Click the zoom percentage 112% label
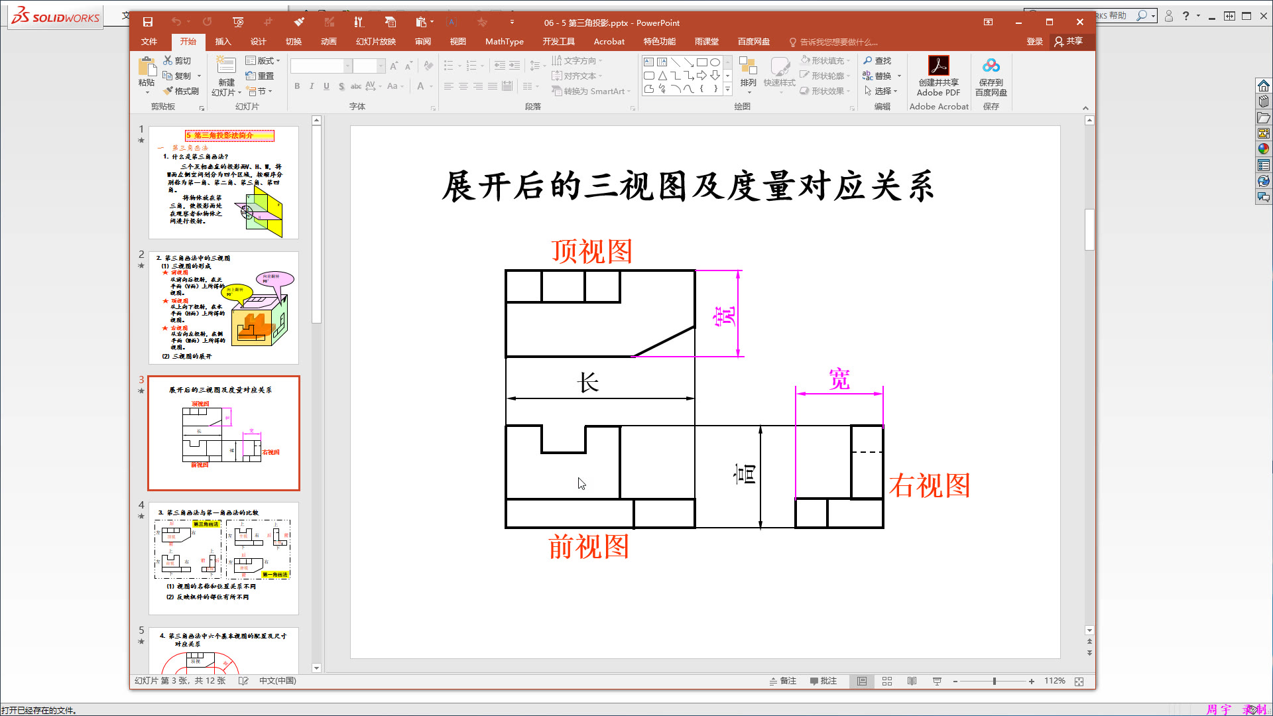 [1054, 681]
